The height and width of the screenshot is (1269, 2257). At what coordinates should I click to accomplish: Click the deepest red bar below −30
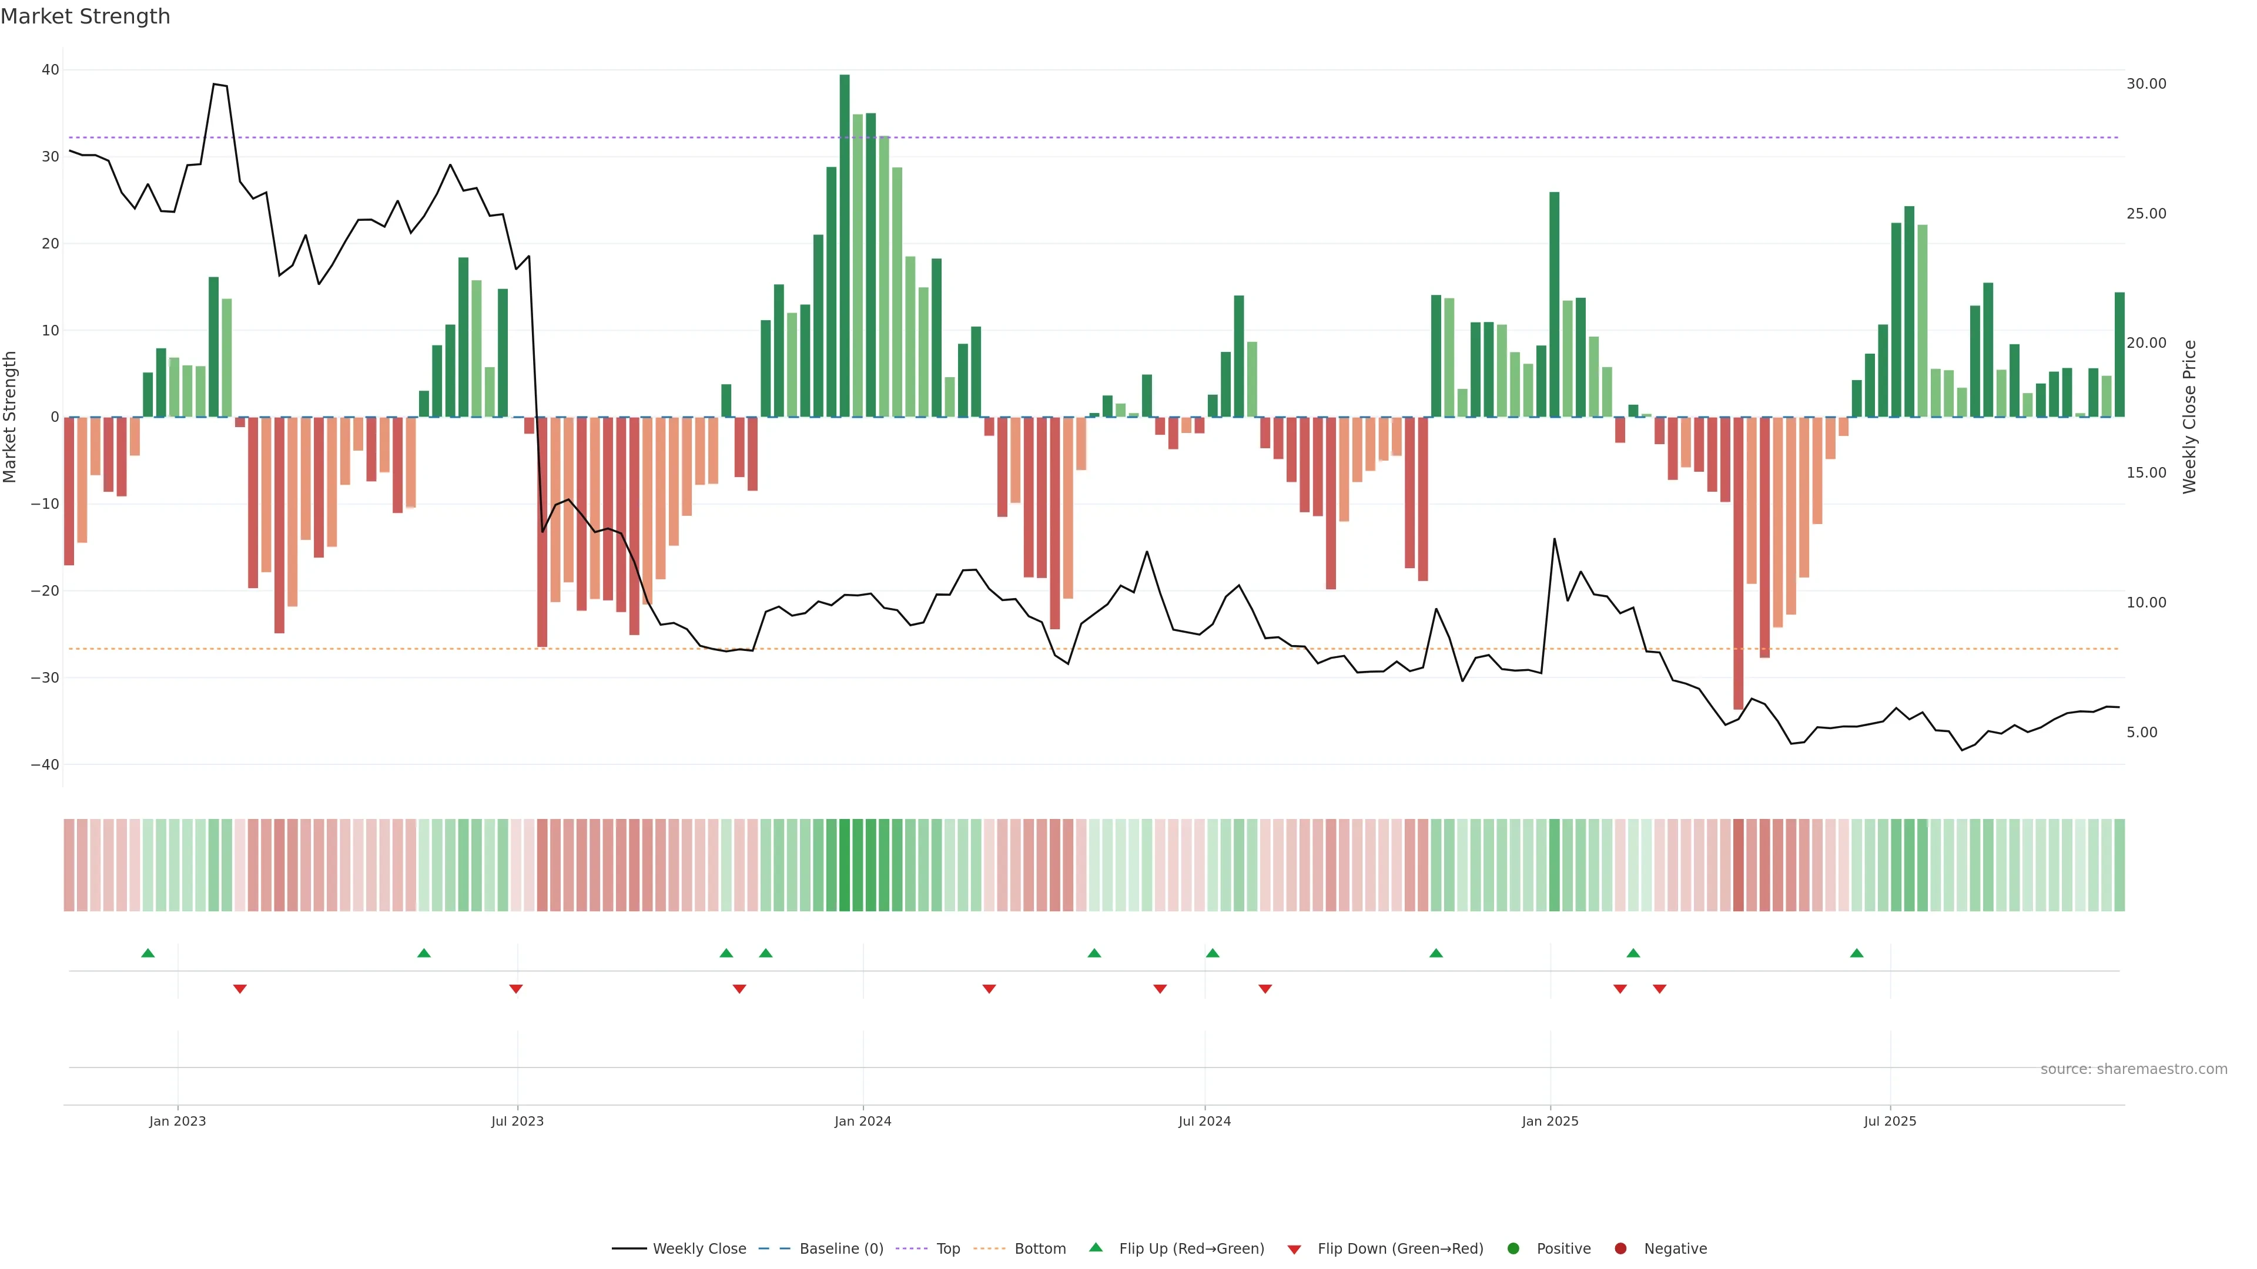[1739, 562]
